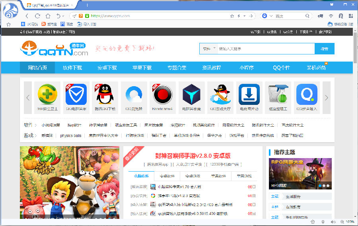The height and width of the screenshot is (226, 358).
Task: Click the go arrow in the address bar
Action: click(x=251, y=16)
